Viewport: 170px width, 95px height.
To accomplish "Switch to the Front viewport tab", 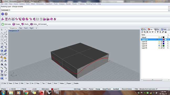I will click(x=26, y=28).
